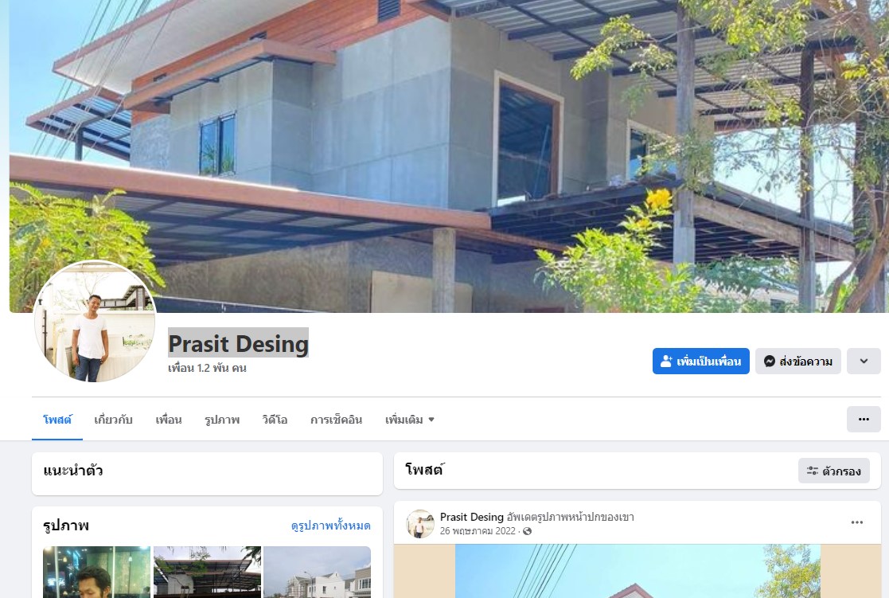Click the globe public audience icon
889x598 pixels.
[x=528, y=531]
